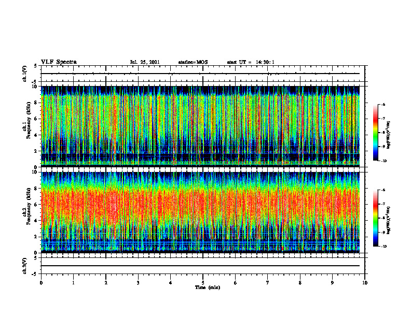The image size is (411, 317).
Task: Click the "-6" label on ch.1 color scale
Action: coord(383,104)
